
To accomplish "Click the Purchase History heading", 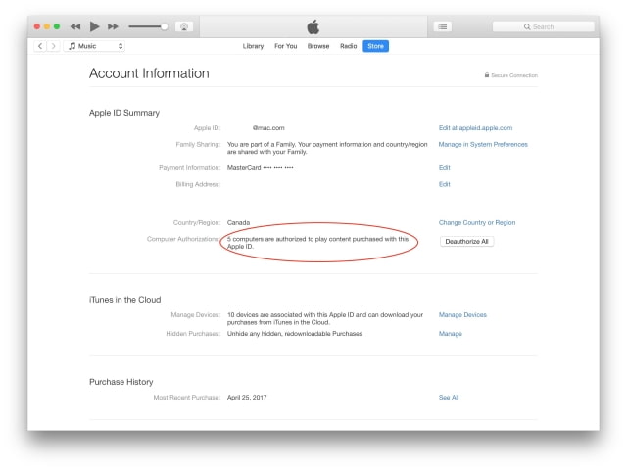I will pyautogui.click(x=121, y=382).
